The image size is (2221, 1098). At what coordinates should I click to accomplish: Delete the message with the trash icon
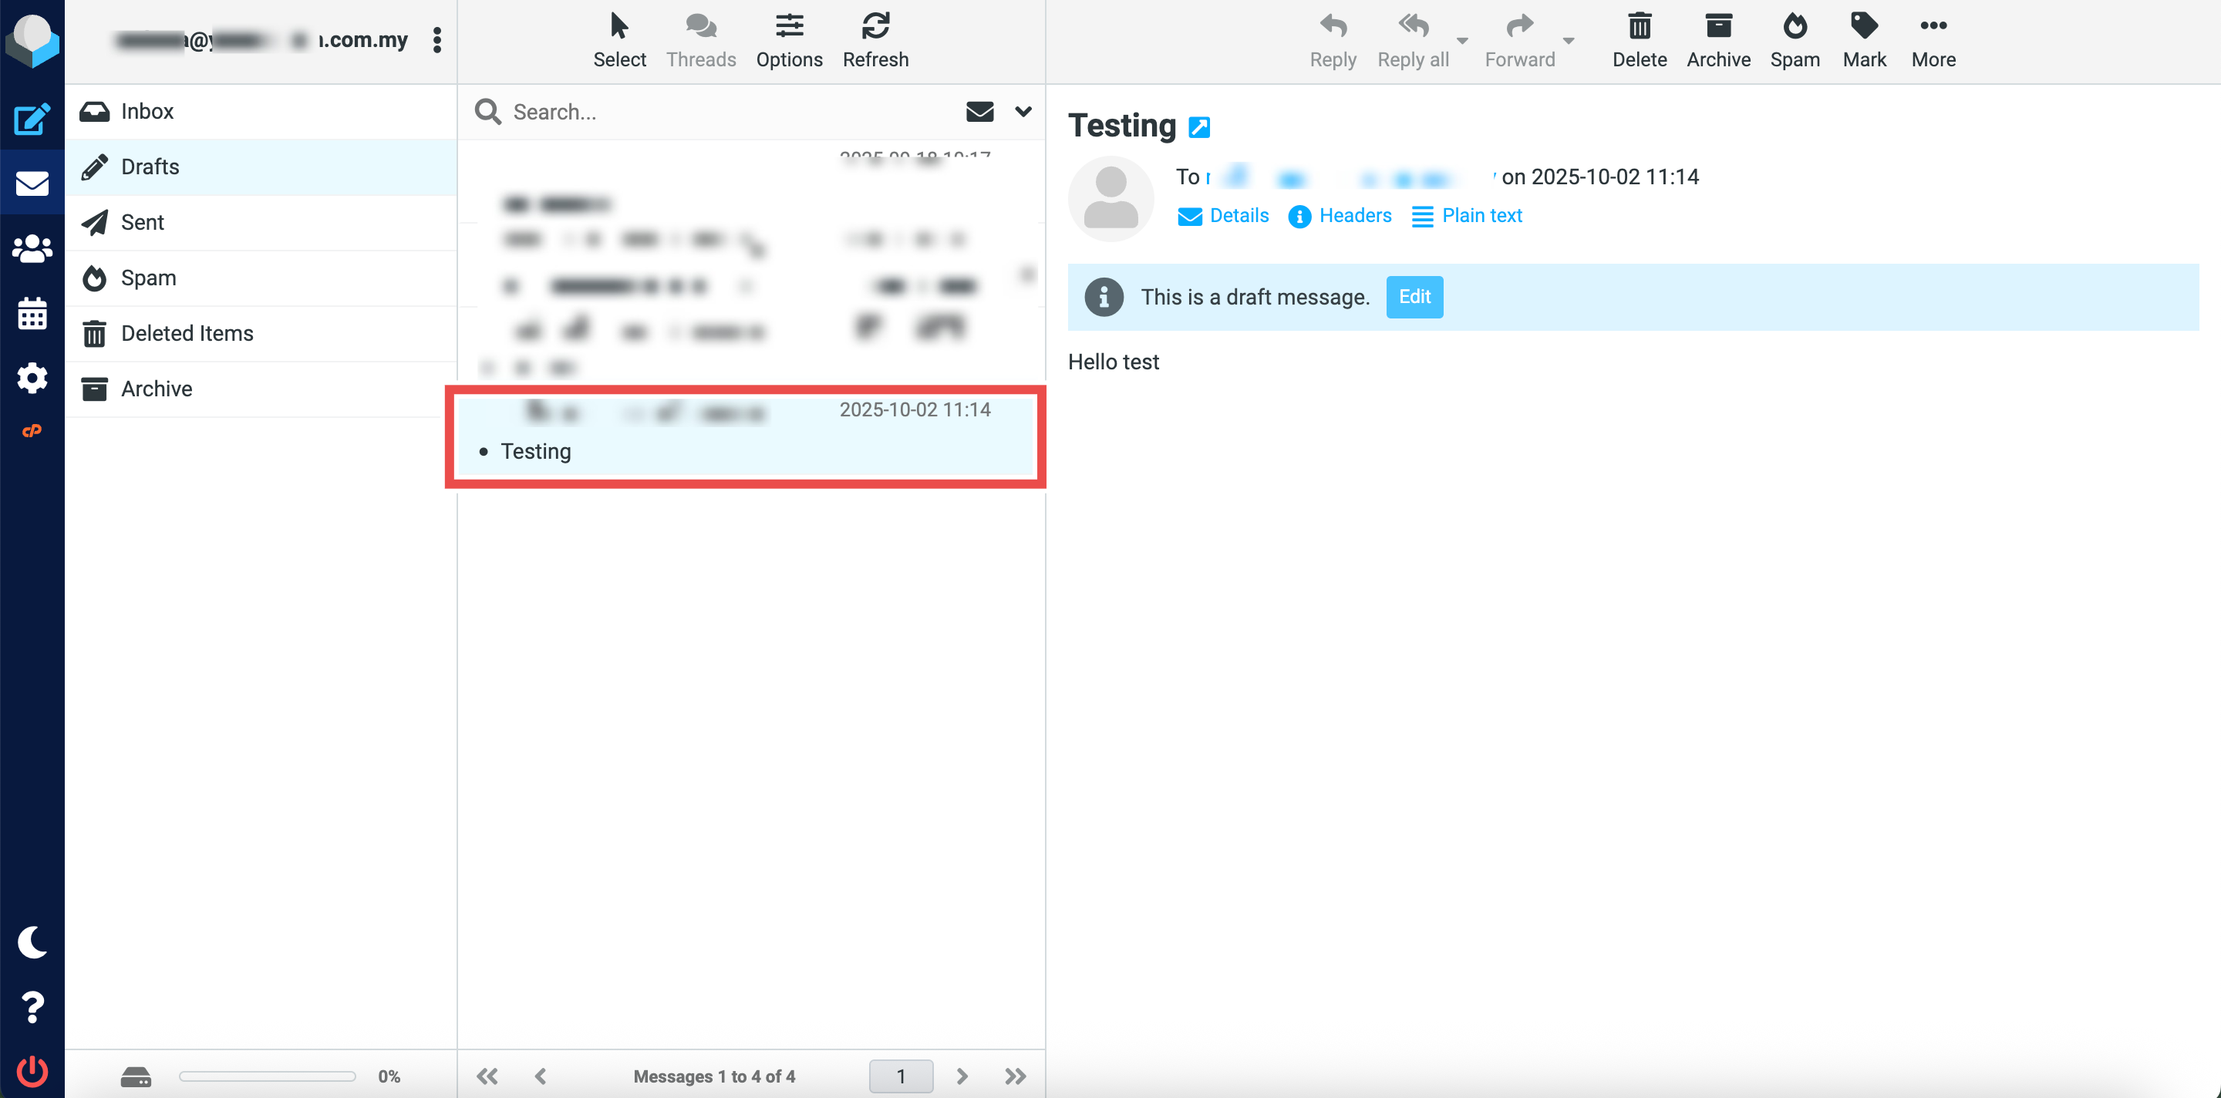click(x=1639, y=39)
